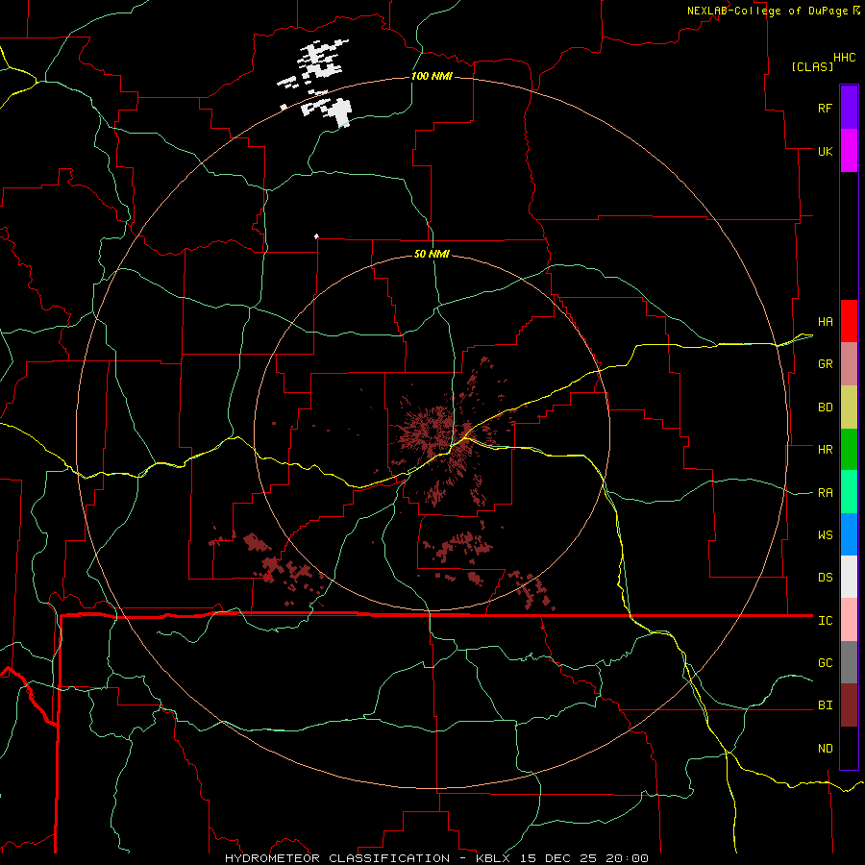Viewport: 865px width, 865px height.
Task: Click the blue WS legend swatch
Action: 849,534
